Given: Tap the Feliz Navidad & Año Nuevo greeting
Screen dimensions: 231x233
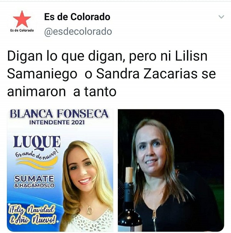Looking at the screenshot, I should pos(33,215).
